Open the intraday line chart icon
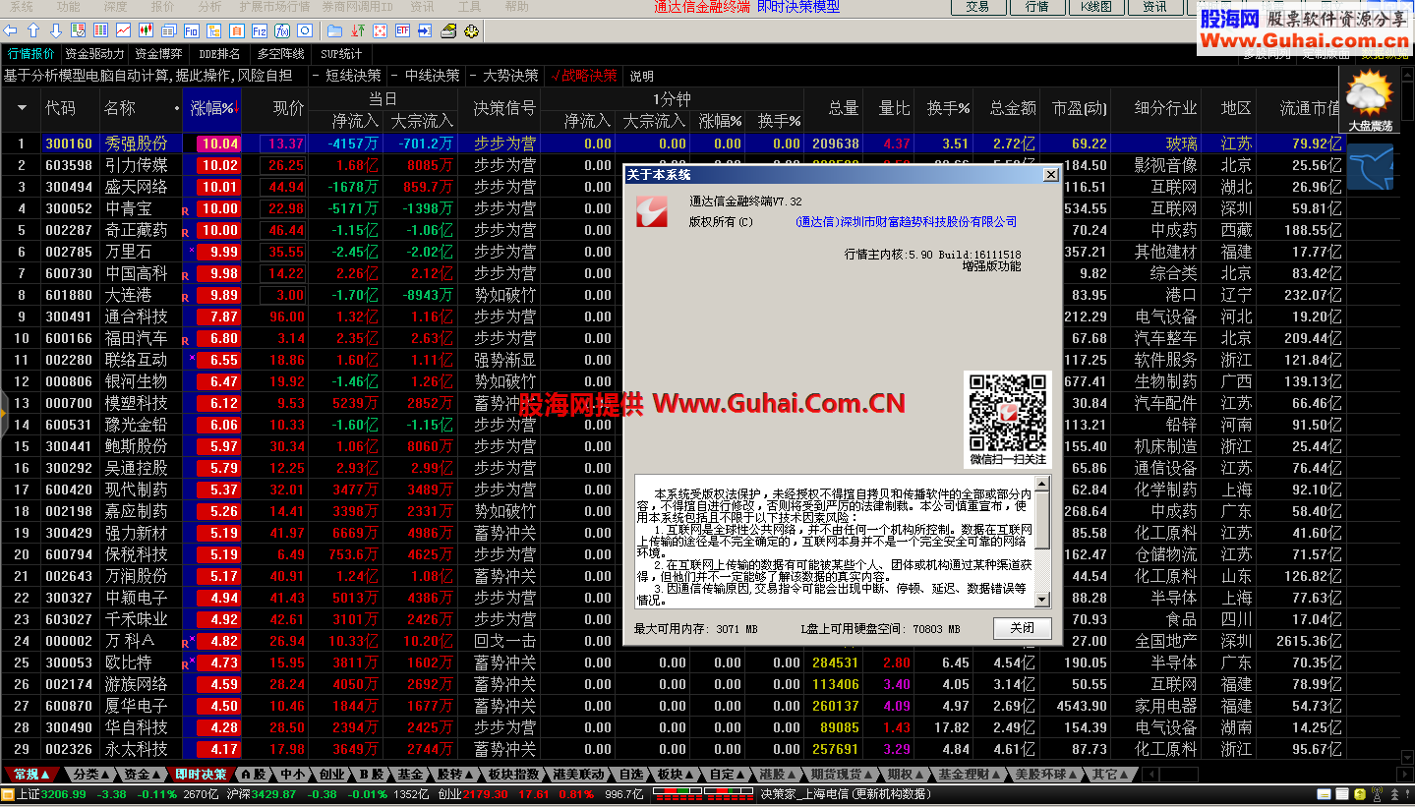This screenshot has height=807, width=1415. pyautogui.click(x=123, y=30)
